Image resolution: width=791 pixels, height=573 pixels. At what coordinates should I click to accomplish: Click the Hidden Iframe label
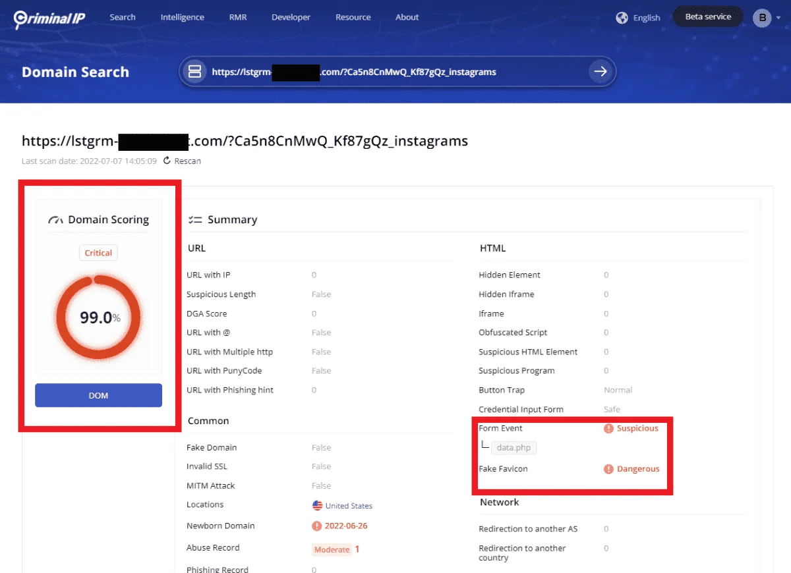point(506,294)
